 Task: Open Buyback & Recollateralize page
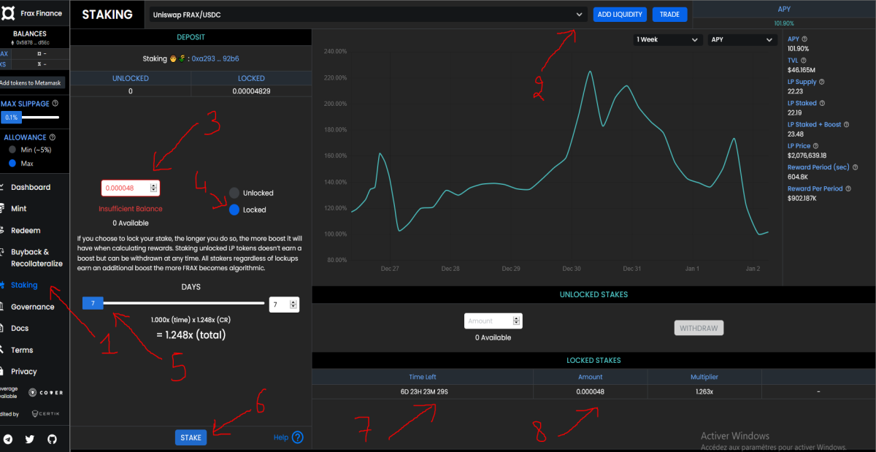tap(36, 258)
